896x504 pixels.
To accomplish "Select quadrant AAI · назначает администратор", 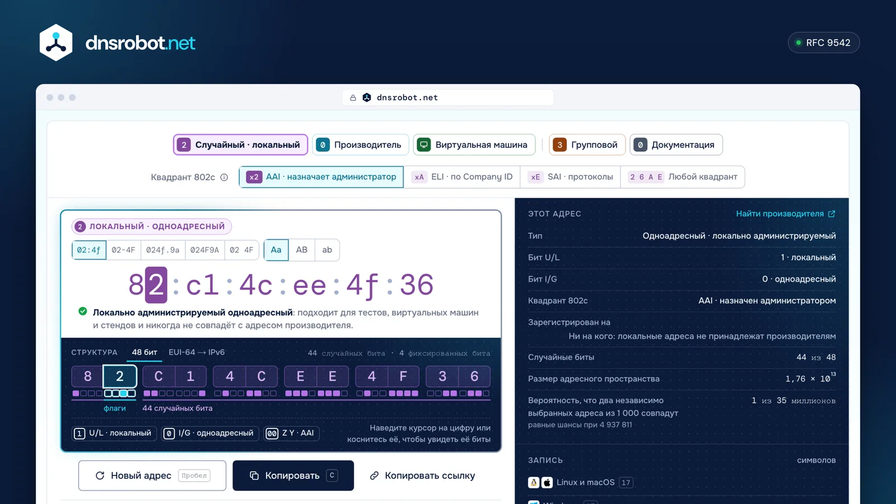I will (x=321, y=177).
